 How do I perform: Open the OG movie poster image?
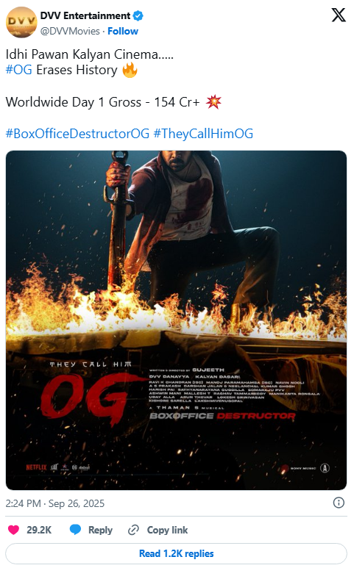click(177, 320)
